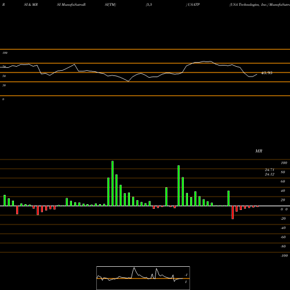Click the MR axis label 60
Viewport: 290px width, 290px height.
pos(282,182)
